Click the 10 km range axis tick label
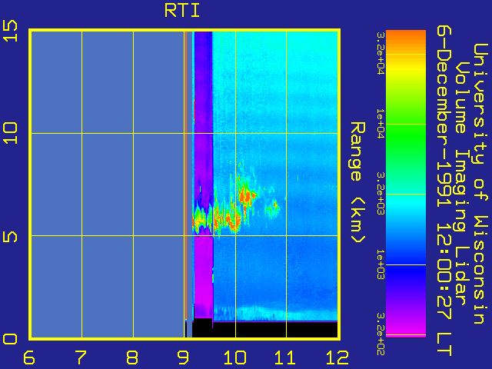This screenshot has height=369, width=492. (x=10, y=134)
